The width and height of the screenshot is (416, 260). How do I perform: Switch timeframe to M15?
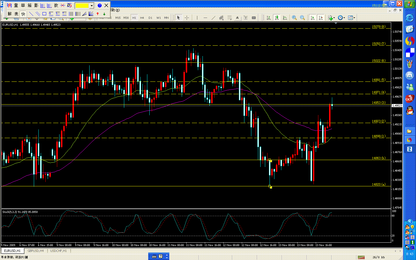click(118, 18)
